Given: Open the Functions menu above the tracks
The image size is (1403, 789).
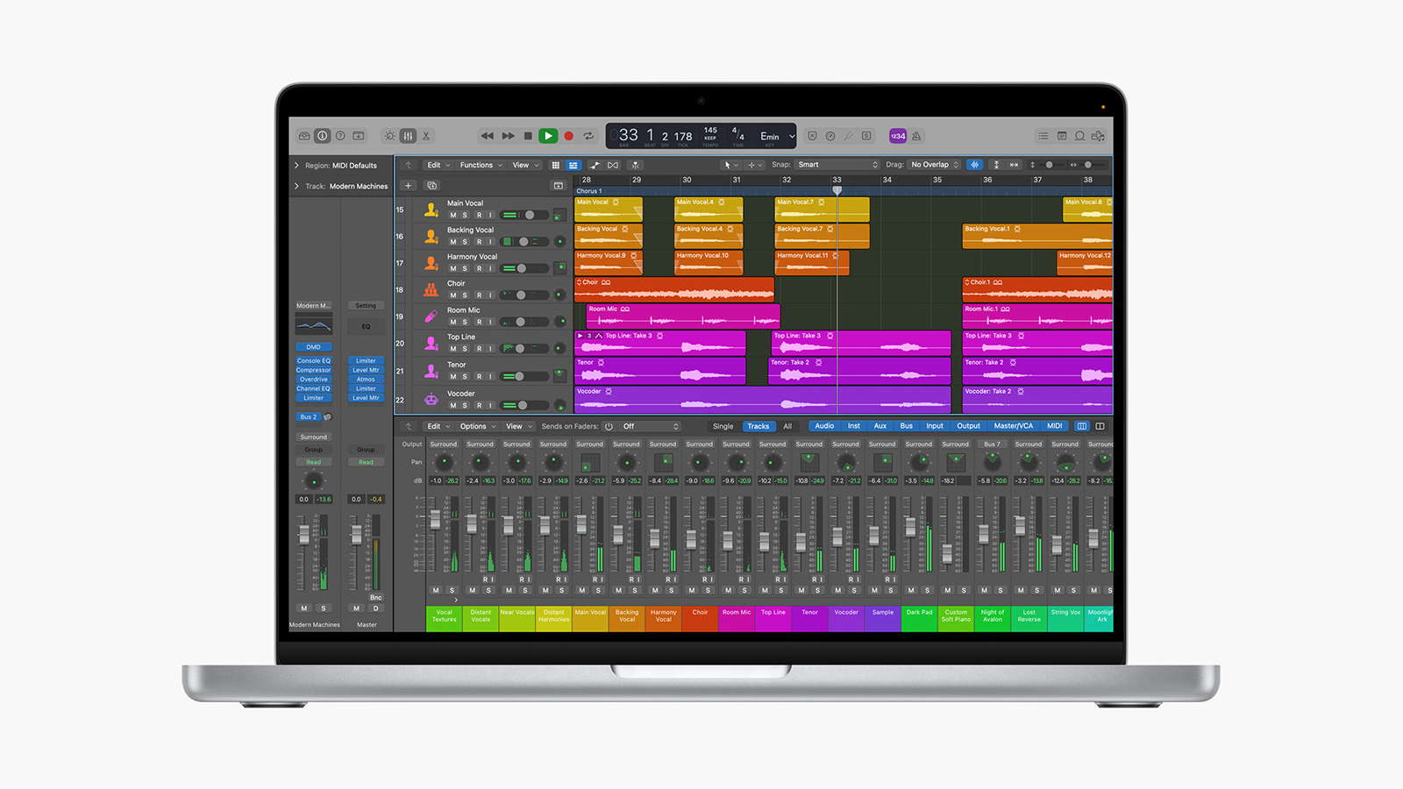Looking at the screenshot, I should point(479,164).
